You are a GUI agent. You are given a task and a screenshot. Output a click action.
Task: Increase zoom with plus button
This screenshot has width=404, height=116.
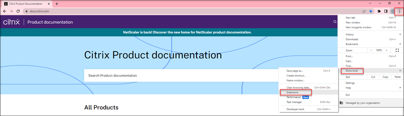pos(386,50)
